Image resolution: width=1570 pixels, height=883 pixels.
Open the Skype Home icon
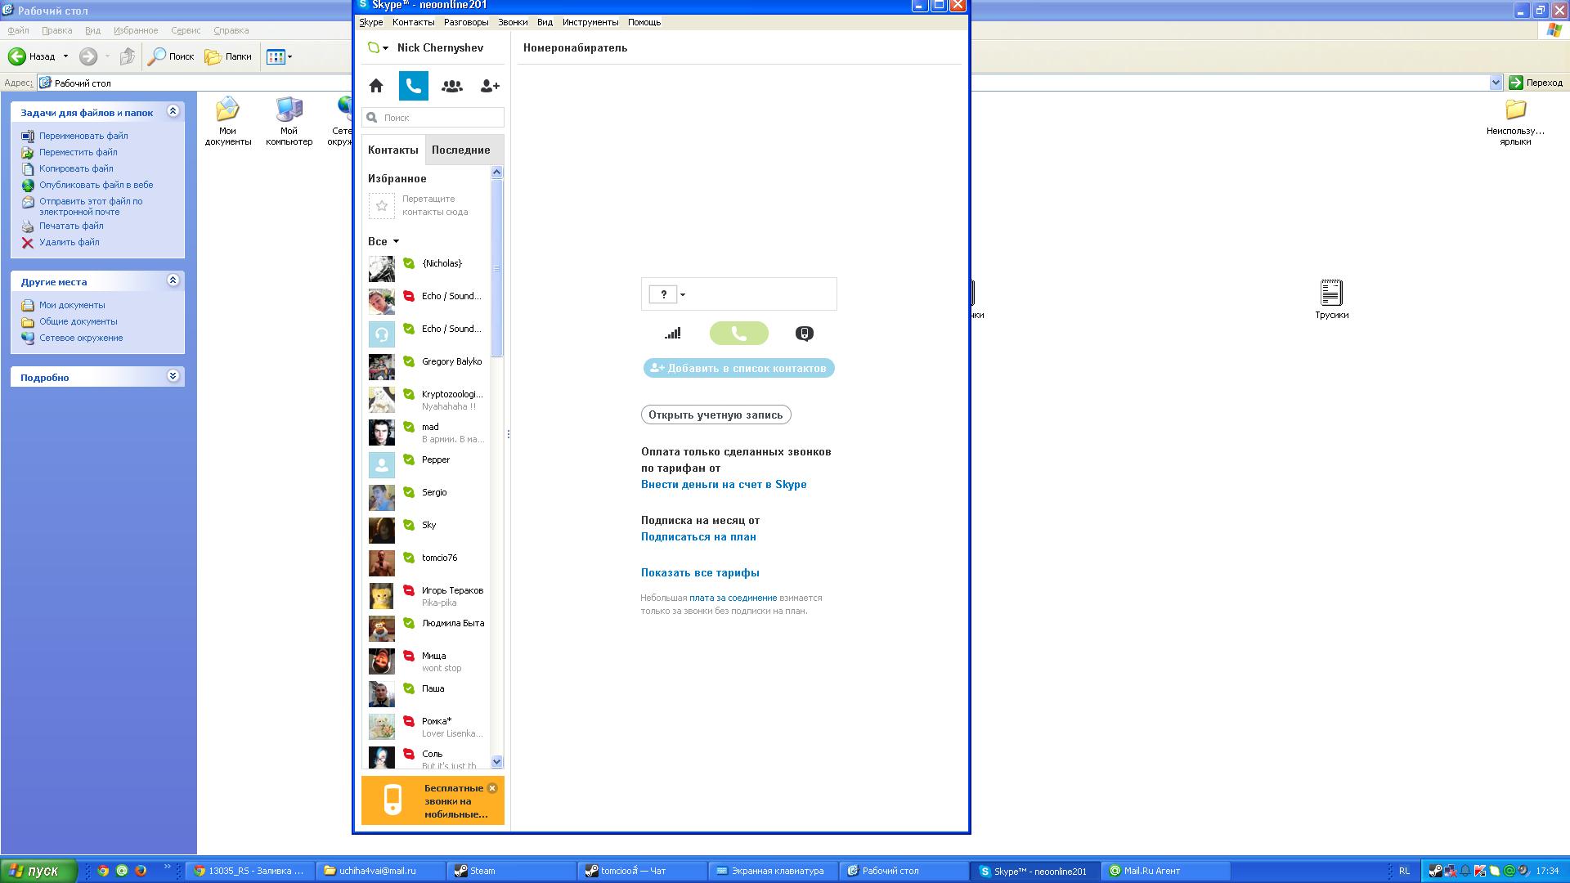point(376,86)
